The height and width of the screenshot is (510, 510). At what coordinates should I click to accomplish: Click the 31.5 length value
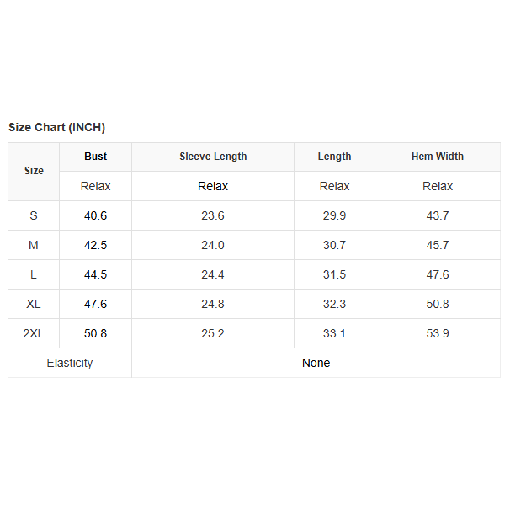point(334,274)
